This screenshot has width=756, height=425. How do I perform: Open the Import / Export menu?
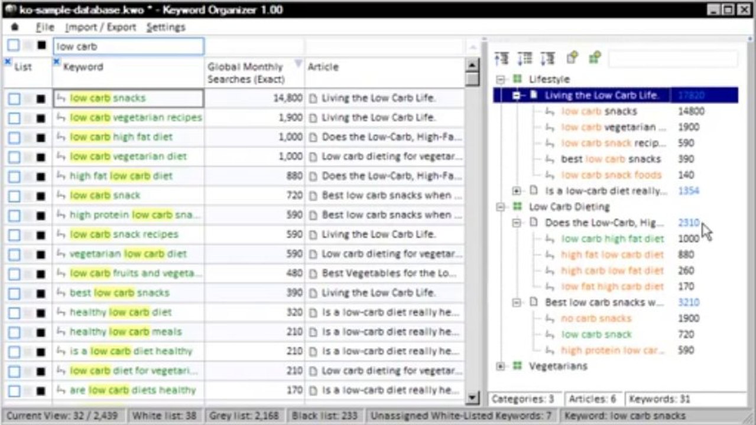click(100, 27)
